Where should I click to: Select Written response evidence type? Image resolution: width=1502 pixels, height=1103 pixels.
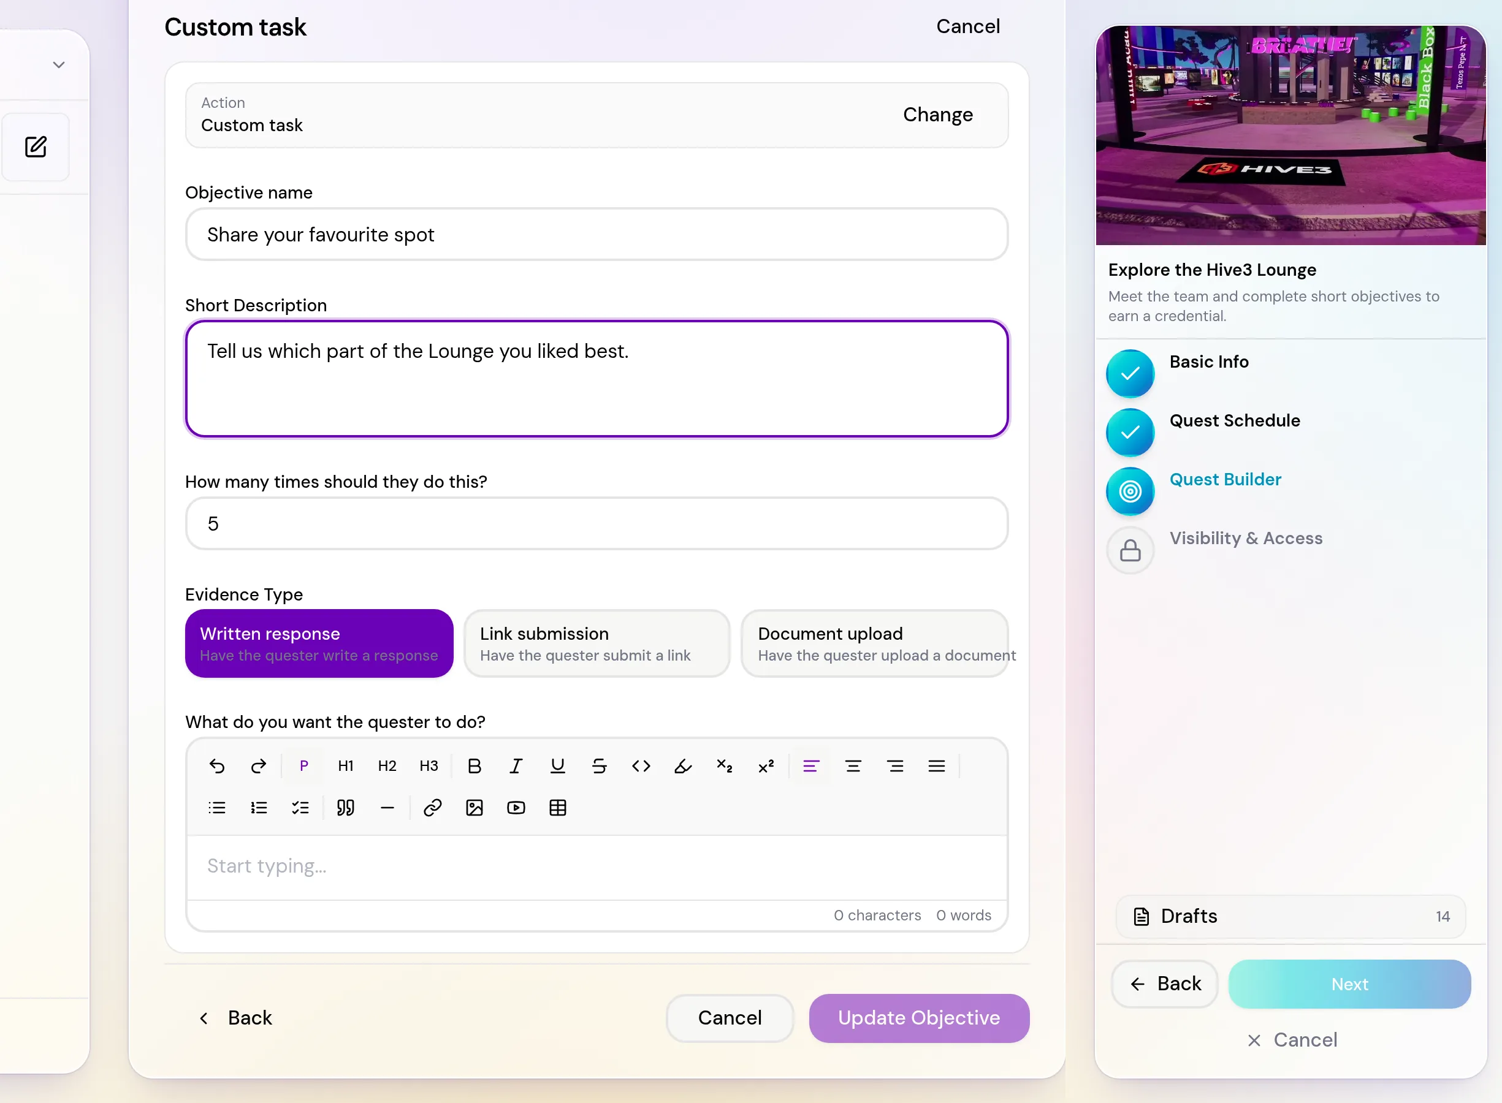[319, 643]
